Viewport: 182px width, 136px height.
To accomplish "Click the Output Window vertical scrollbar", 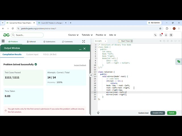I will [x=90, y=87].
